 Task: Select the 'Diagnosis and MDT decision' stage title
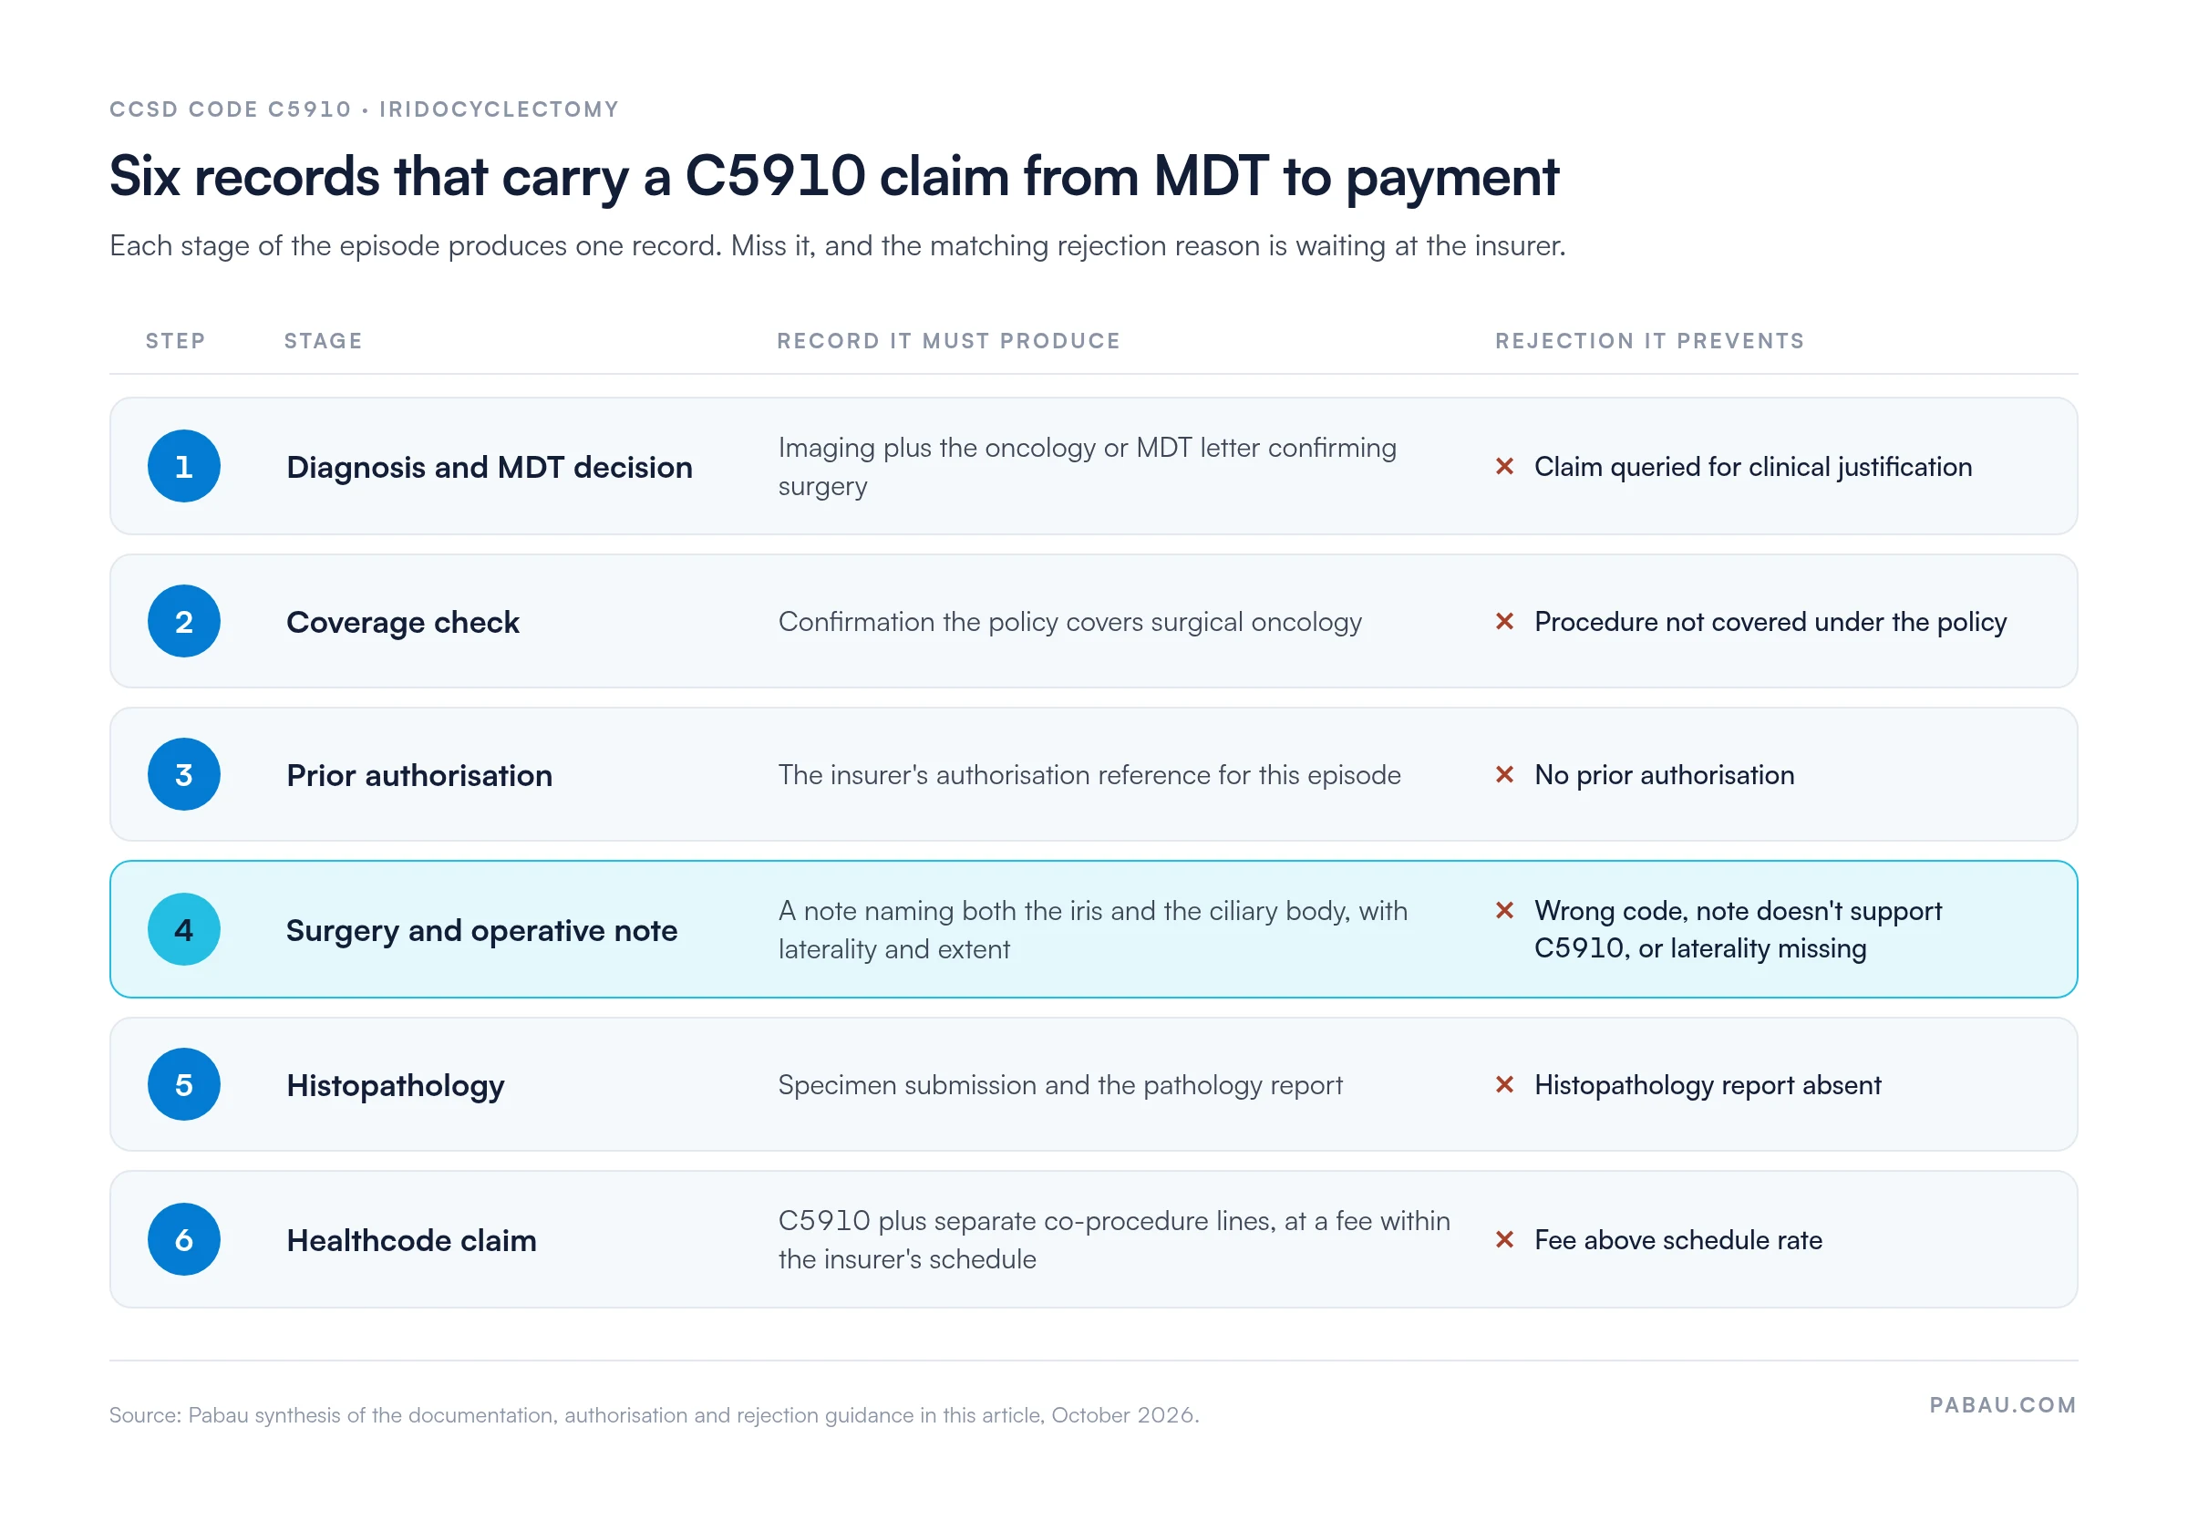pyautogui.click(x=490, y=467)
